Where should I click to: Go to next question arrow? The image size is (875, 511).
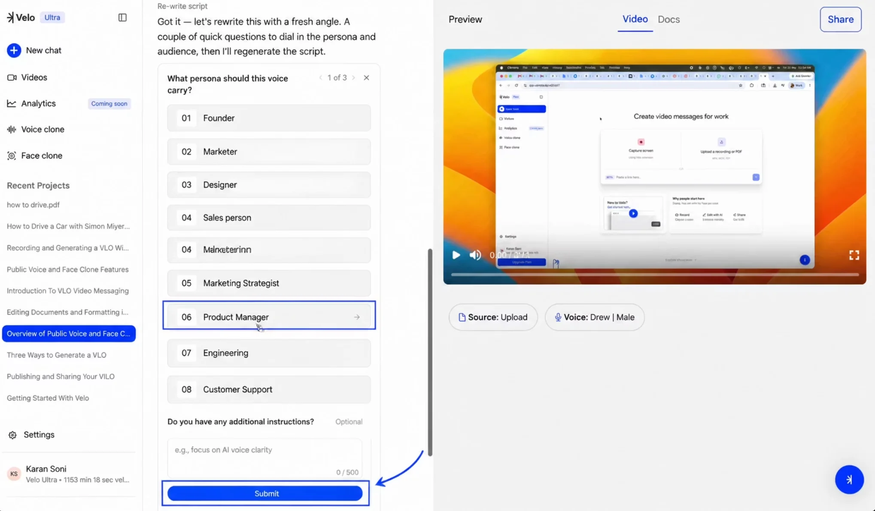[353, 78]
